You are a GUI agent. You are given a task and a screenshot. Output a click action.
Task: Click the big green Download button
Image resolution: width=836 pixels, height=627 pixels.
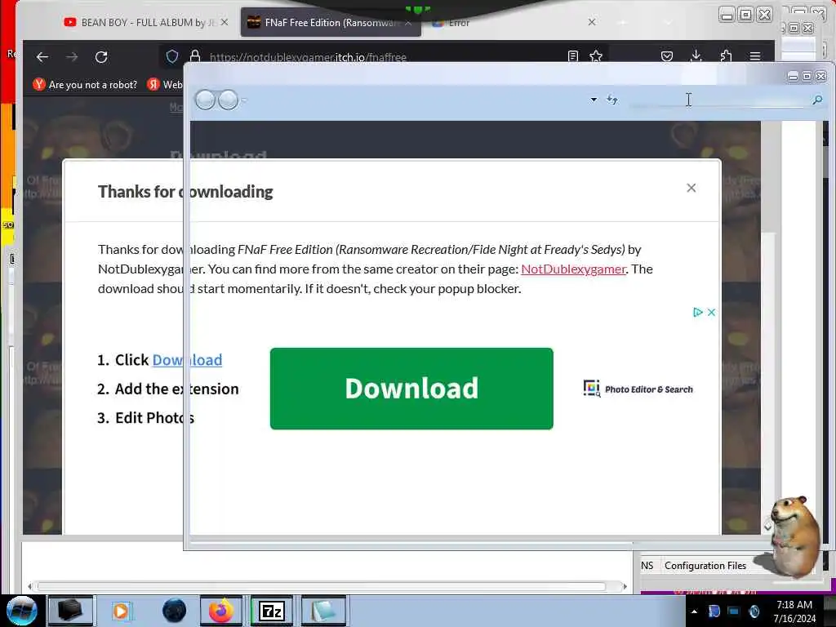tap(411, 388)
